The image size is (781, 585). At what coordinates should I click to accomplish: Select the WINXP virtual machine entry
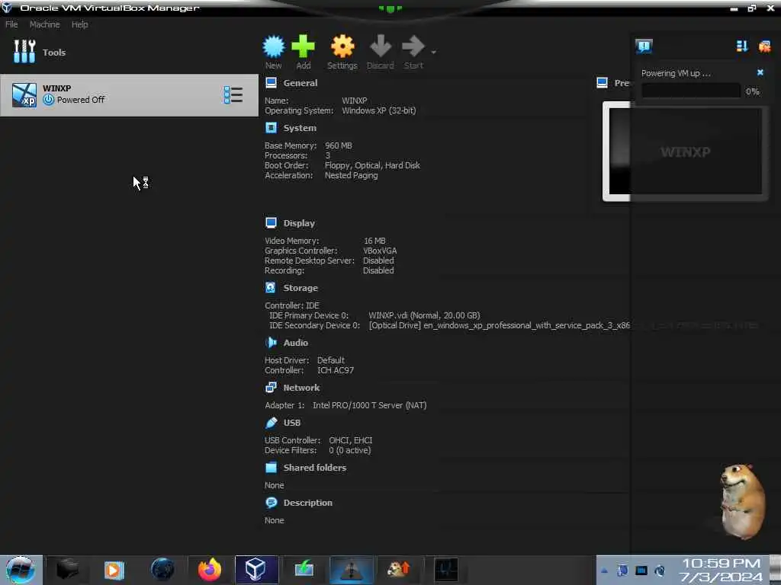click(129, 95)
